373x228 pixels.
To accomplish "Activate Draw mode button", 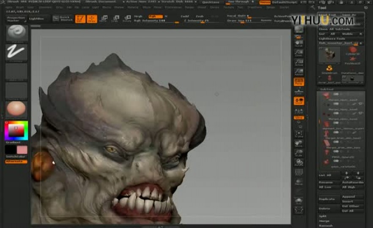I will [92, 19].
